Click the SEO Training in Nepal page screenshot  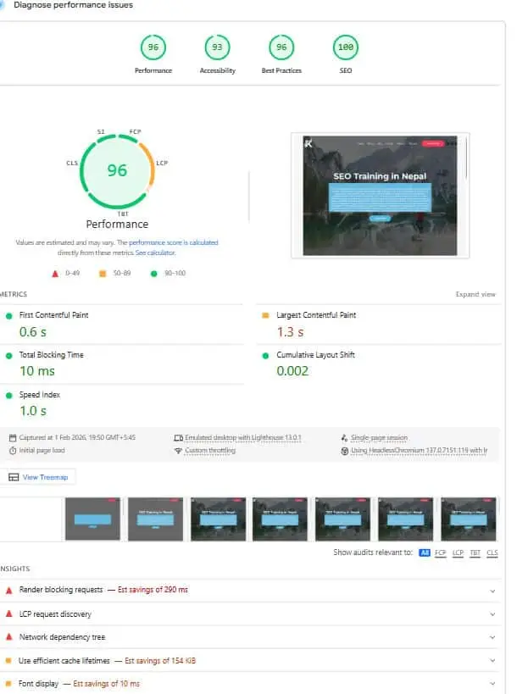coord(380,196)
